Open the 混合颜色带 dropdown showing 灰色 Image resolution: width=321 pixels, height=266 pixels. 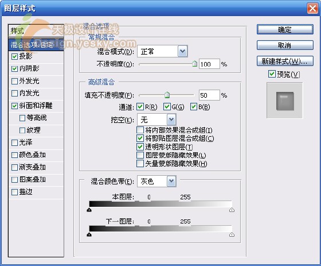[156, 181]
